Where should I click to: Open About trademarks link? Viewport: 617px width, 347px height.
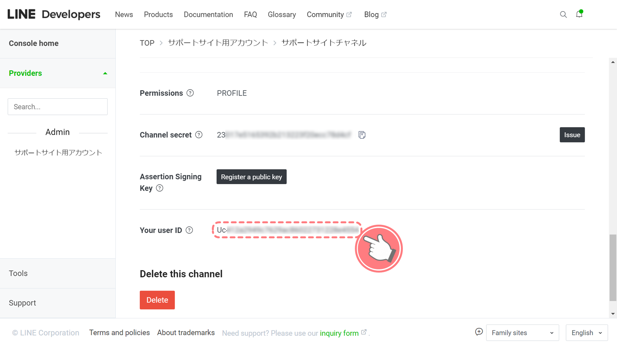point(186,333)
